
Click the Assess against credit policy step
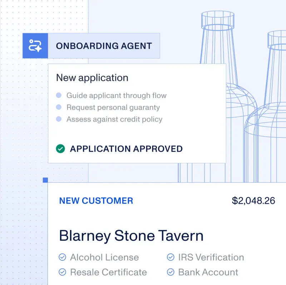[x=114, y=119]
